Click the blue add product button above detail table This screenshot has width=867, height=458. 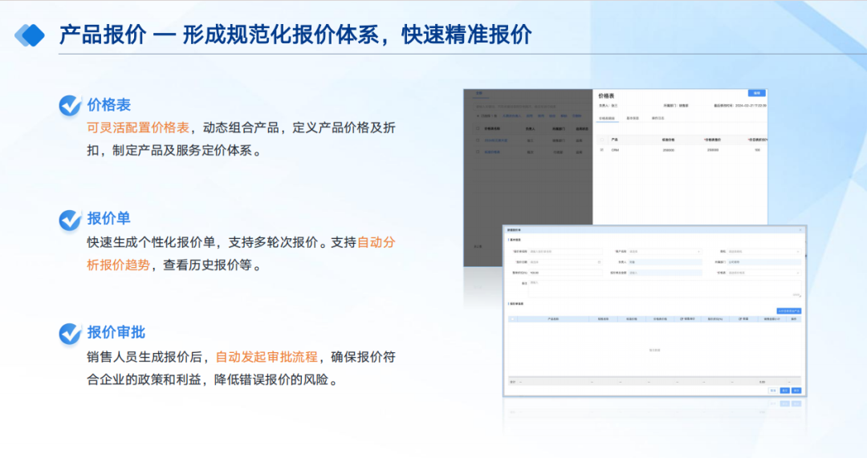click(x=788, y=310)
